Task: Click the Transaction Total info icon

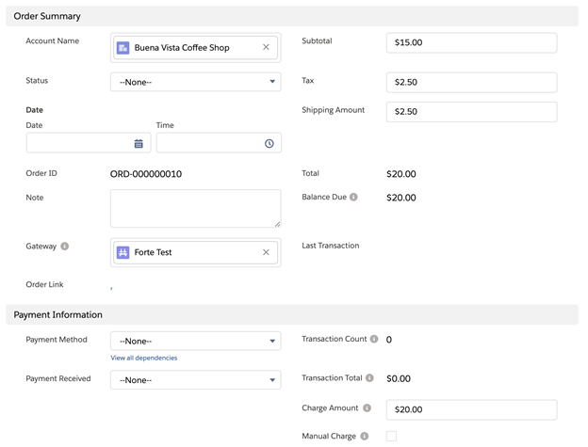Action: tap(369, 378)
